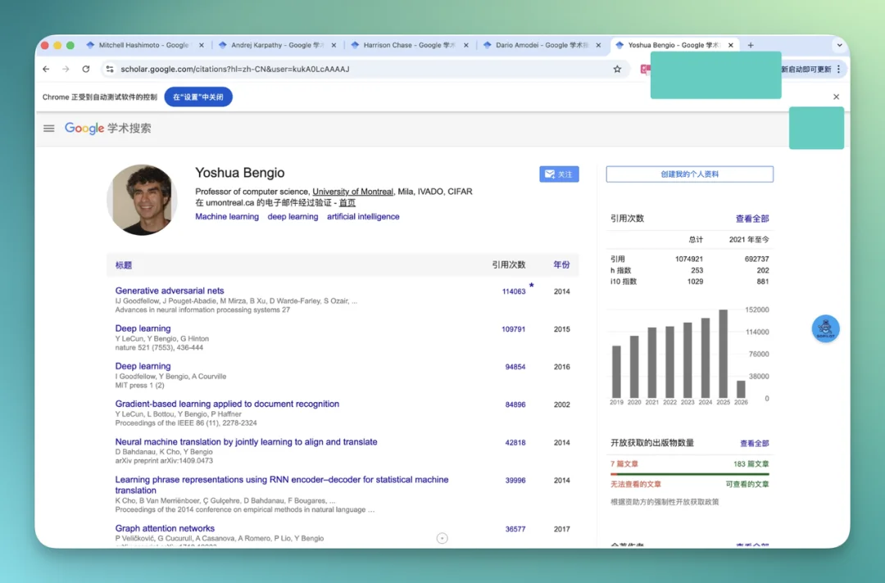Sort publications by the 年份 column header
This screenshot has width=885, height=583.
[x=561, y=265]
